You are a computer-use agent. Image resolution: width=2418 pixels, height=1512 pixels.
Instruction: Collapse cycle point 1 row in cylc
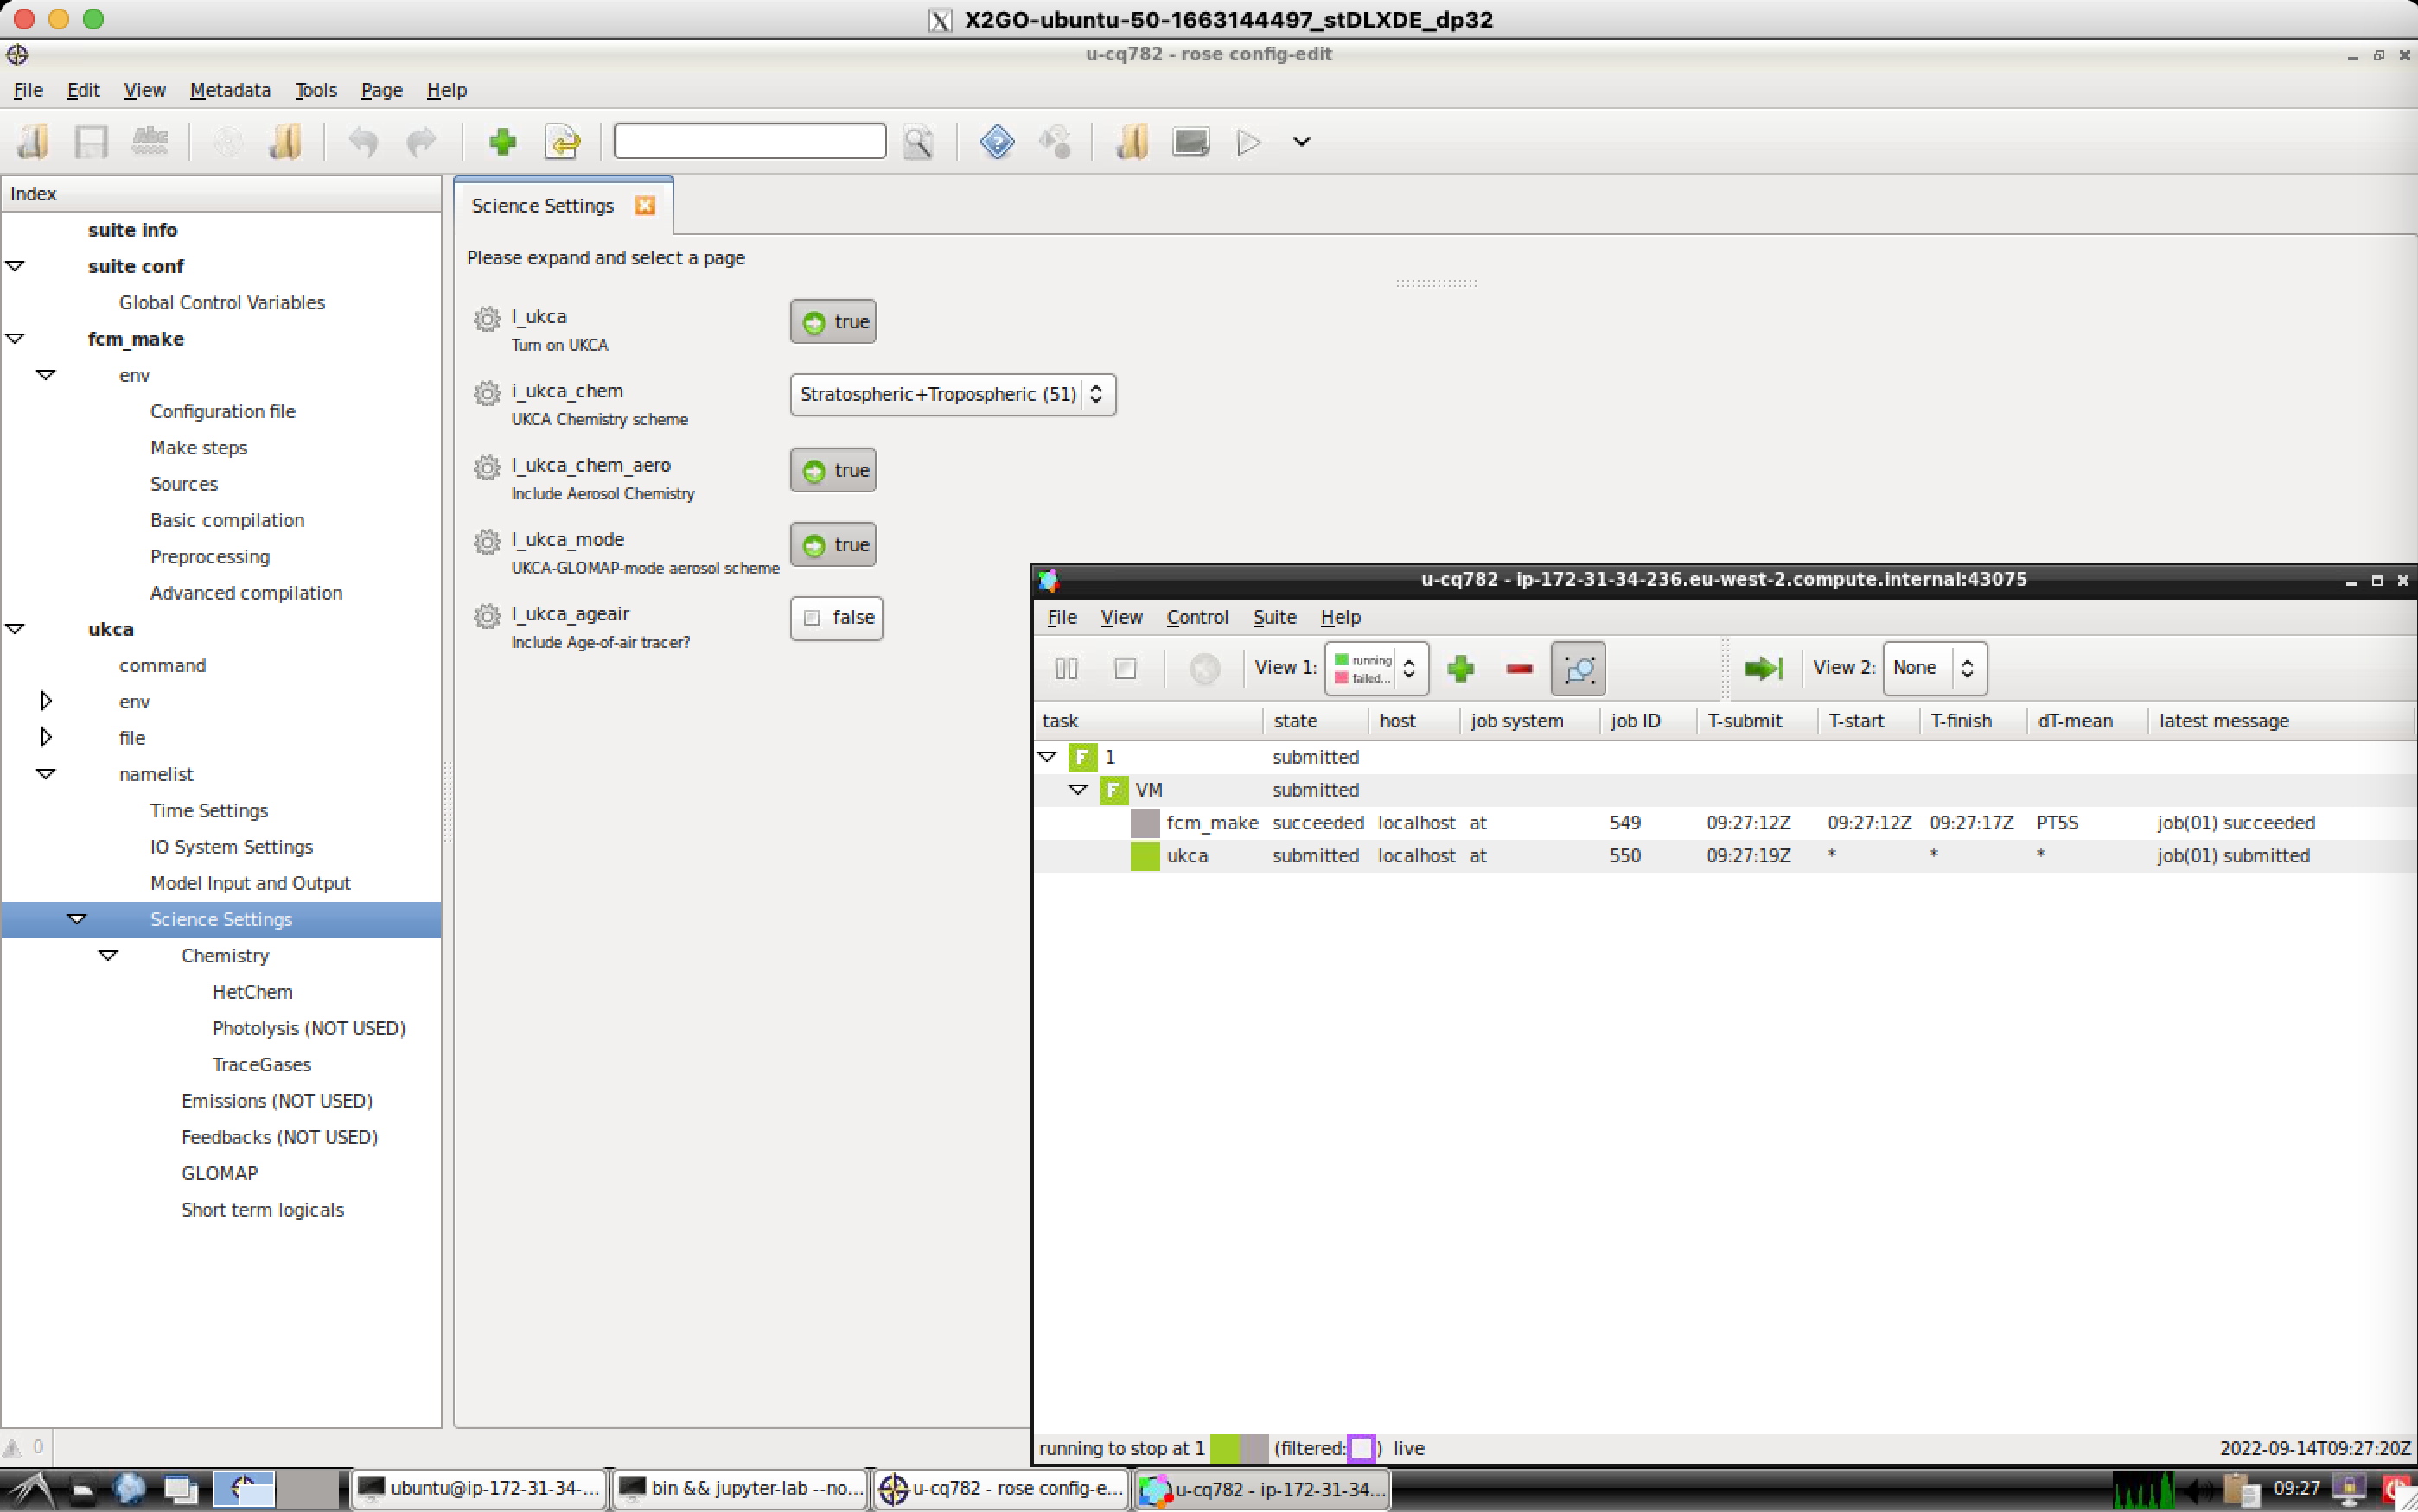[1048, 757]
